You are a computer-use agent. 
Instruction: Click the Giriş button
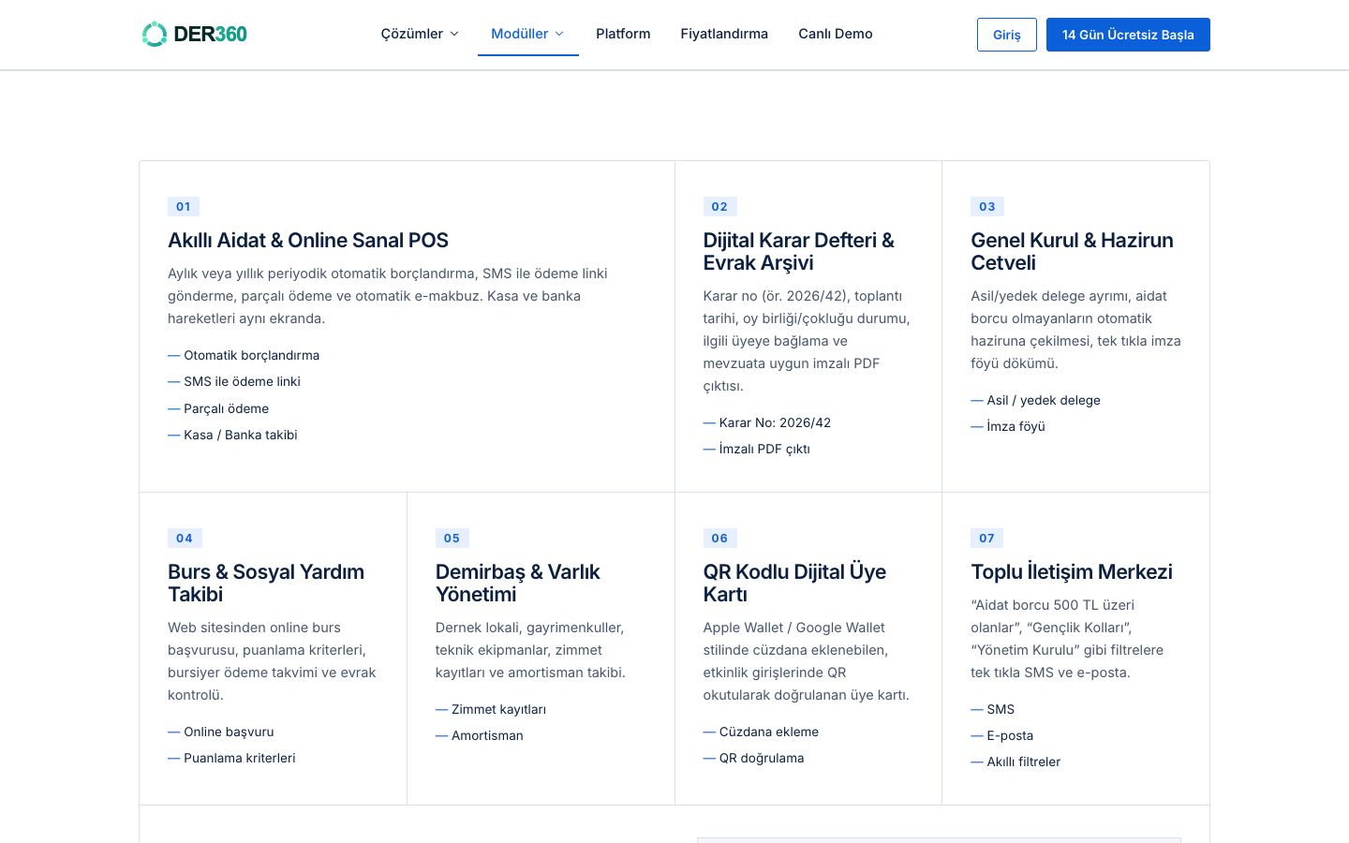pos(1007,35)
